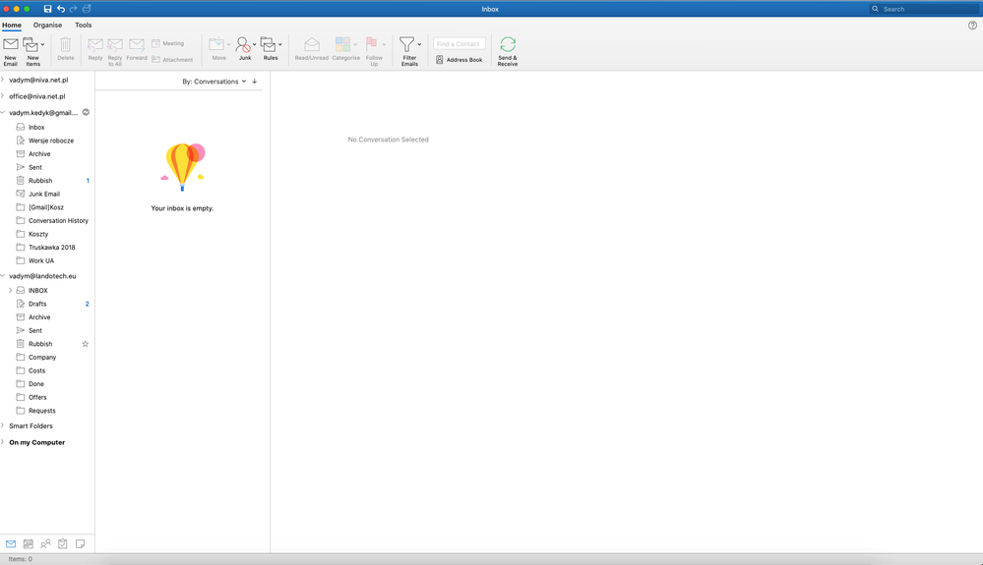Click the Reply to All icon

115,44
